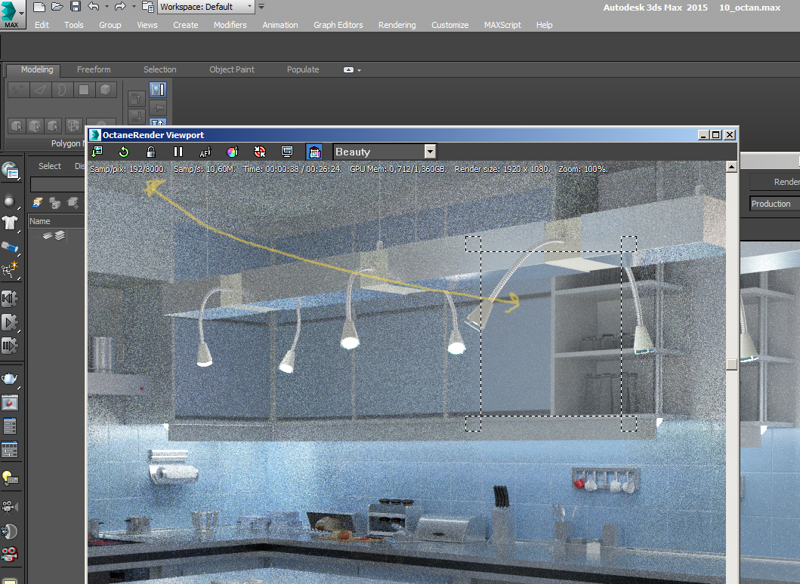
Task: Pause the Octane render
Action: 178,152
